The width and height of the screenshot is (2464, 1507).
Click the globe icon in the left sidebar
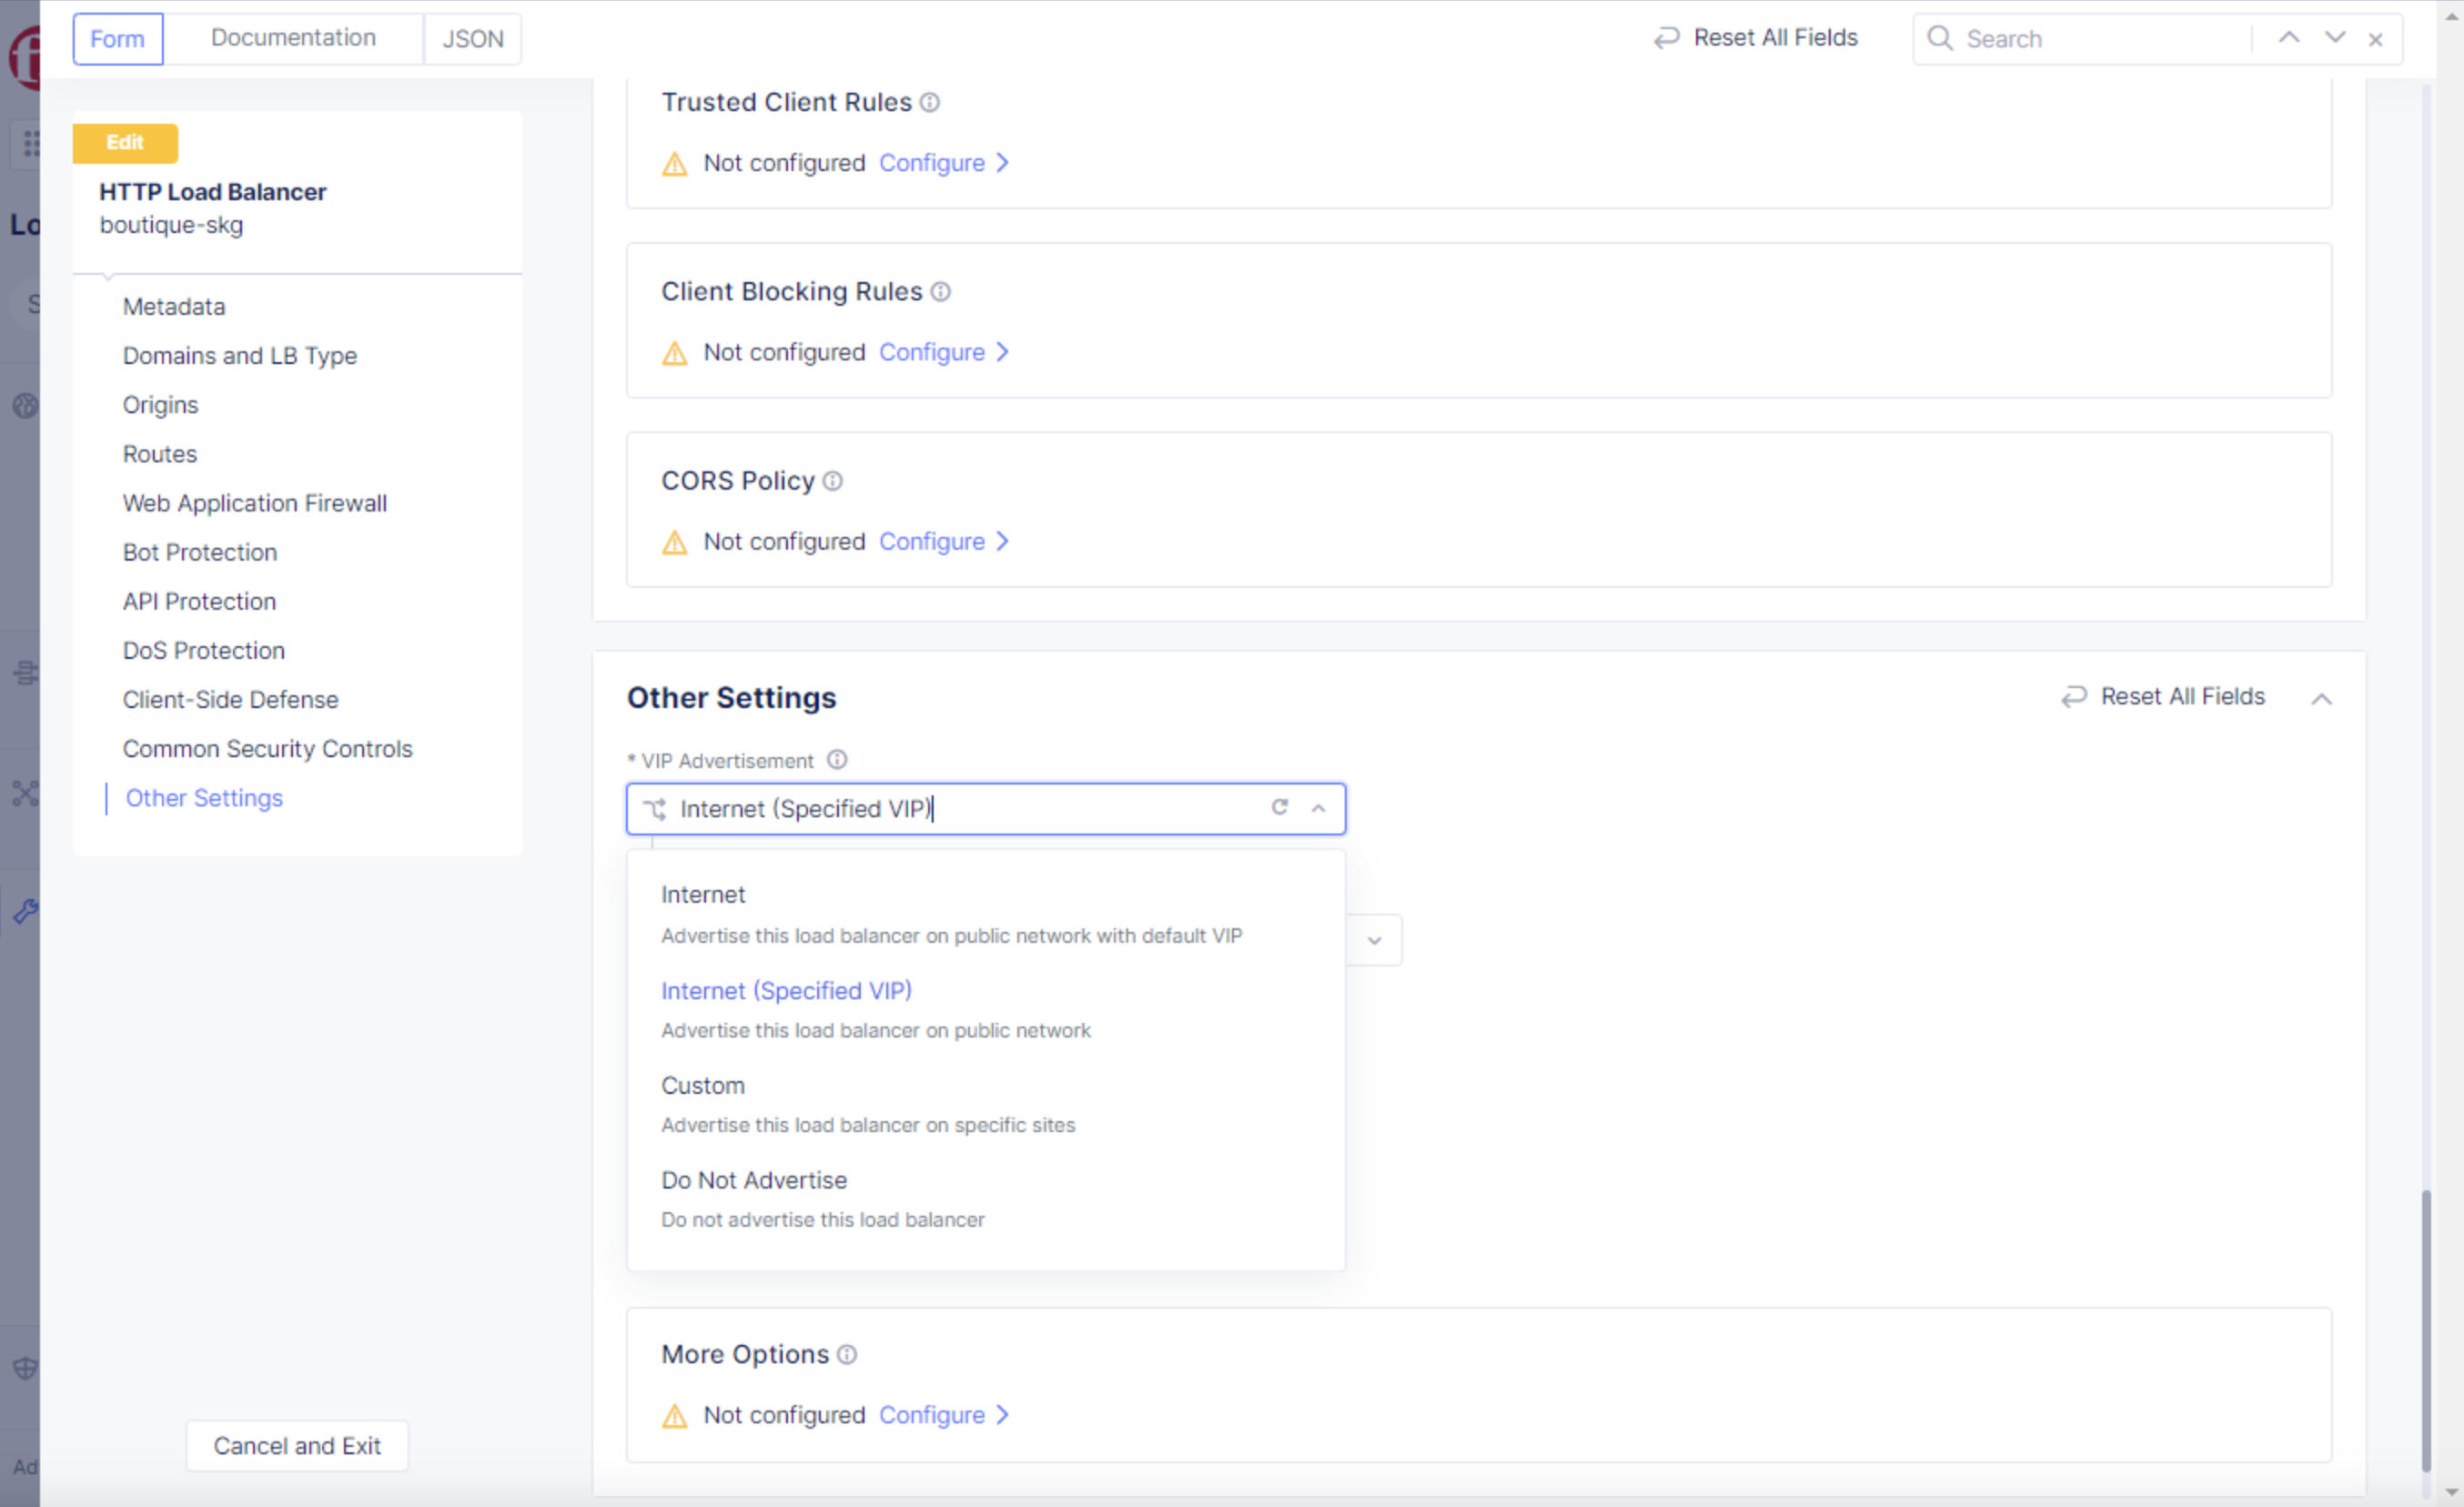pos(25,405)
